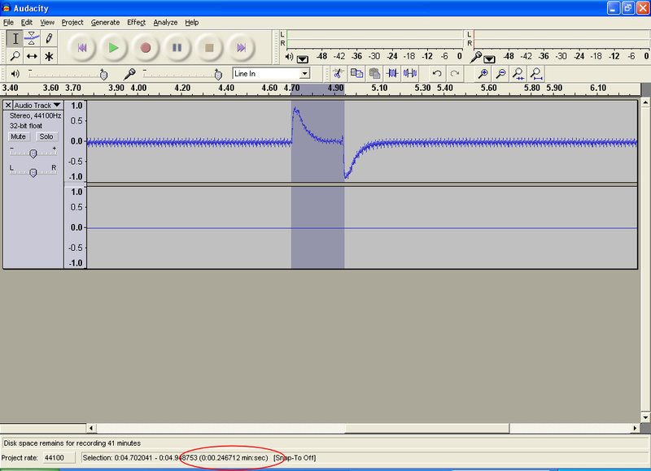This screenshot has height=471, width=651.
Task: Click the '32-bit float' track label
Action: coord(26,126)
